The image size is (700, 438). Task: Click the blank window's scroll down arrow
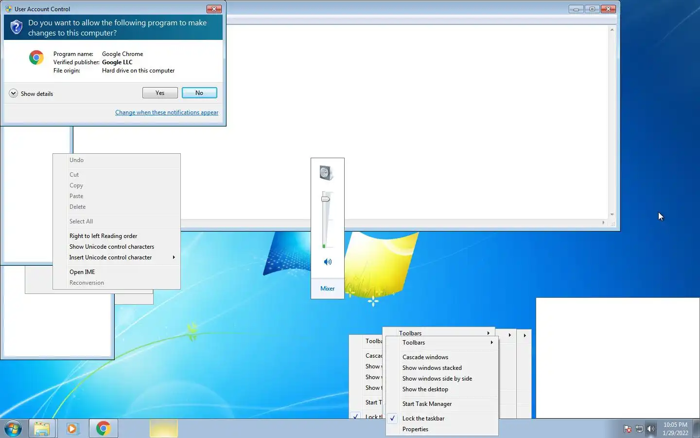tap(612, 215)
